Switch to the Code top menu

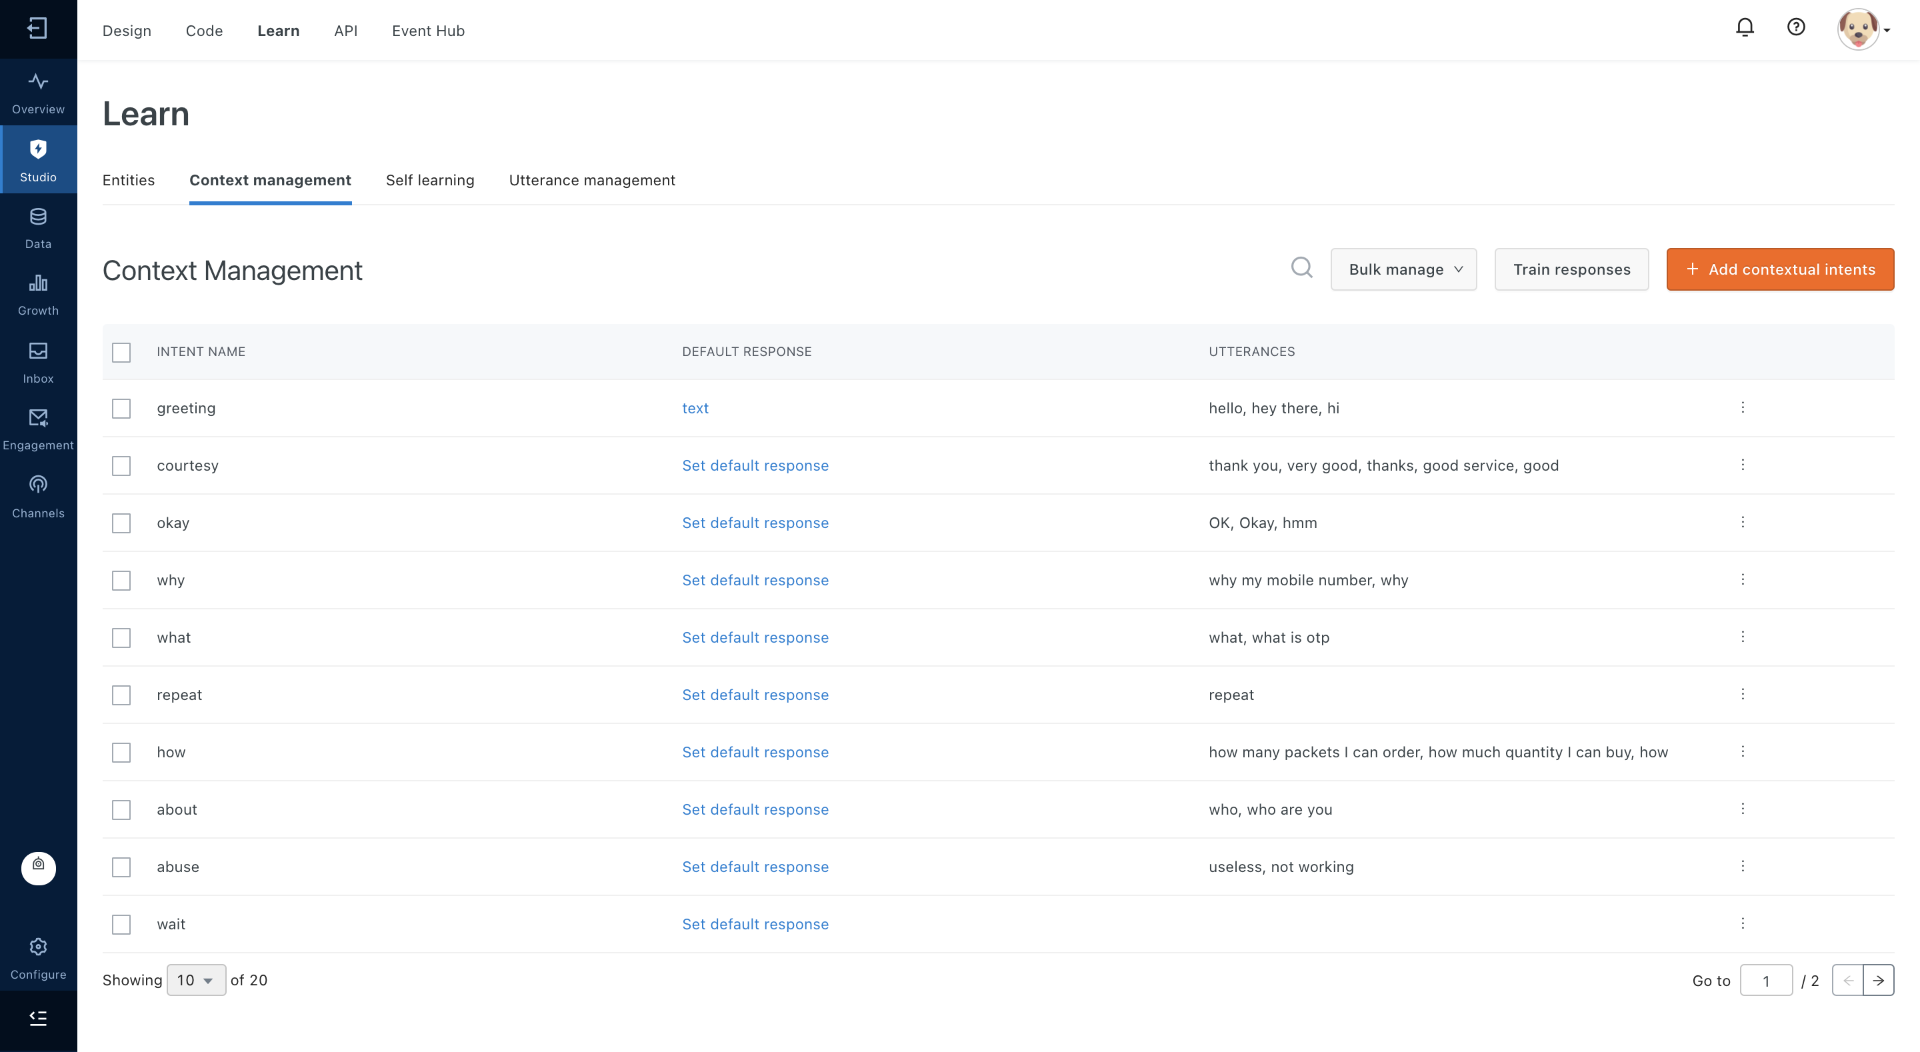204,31
